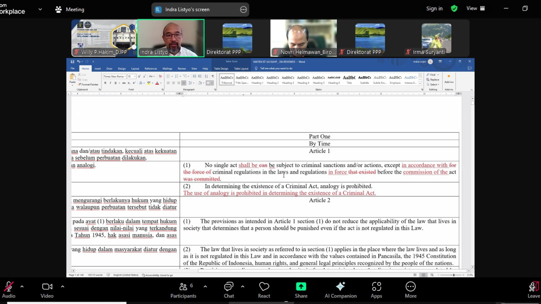Viewport: 541px width, 304px height.
Task: Apply the Heading 1 style
Action: coord(257,79)
